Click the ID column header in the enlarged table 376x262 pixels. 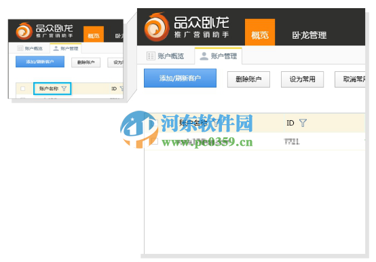pyautogui.click(x=290, y=123)
